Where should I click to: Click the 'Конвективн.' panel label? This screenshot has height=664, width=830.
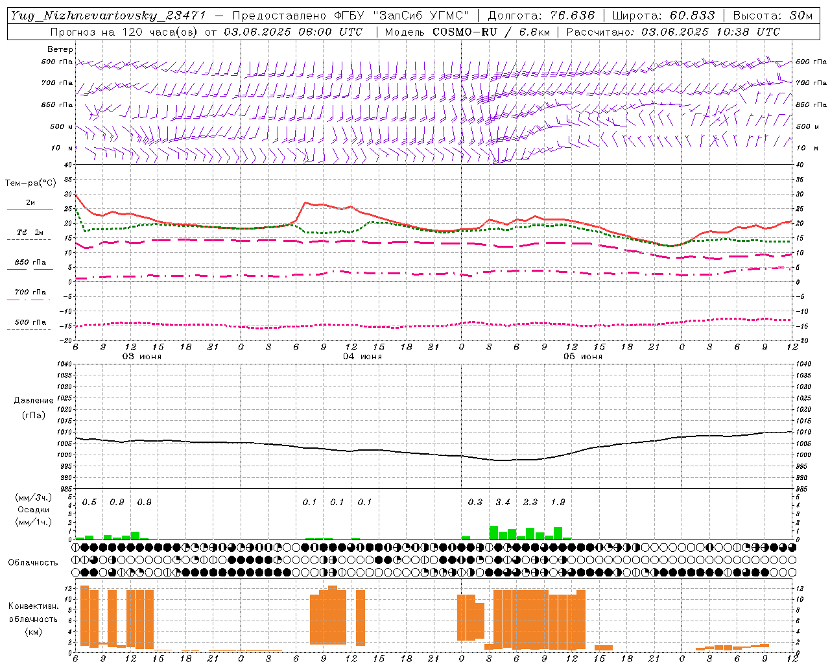pyautogui.click(x=34, y=606)
